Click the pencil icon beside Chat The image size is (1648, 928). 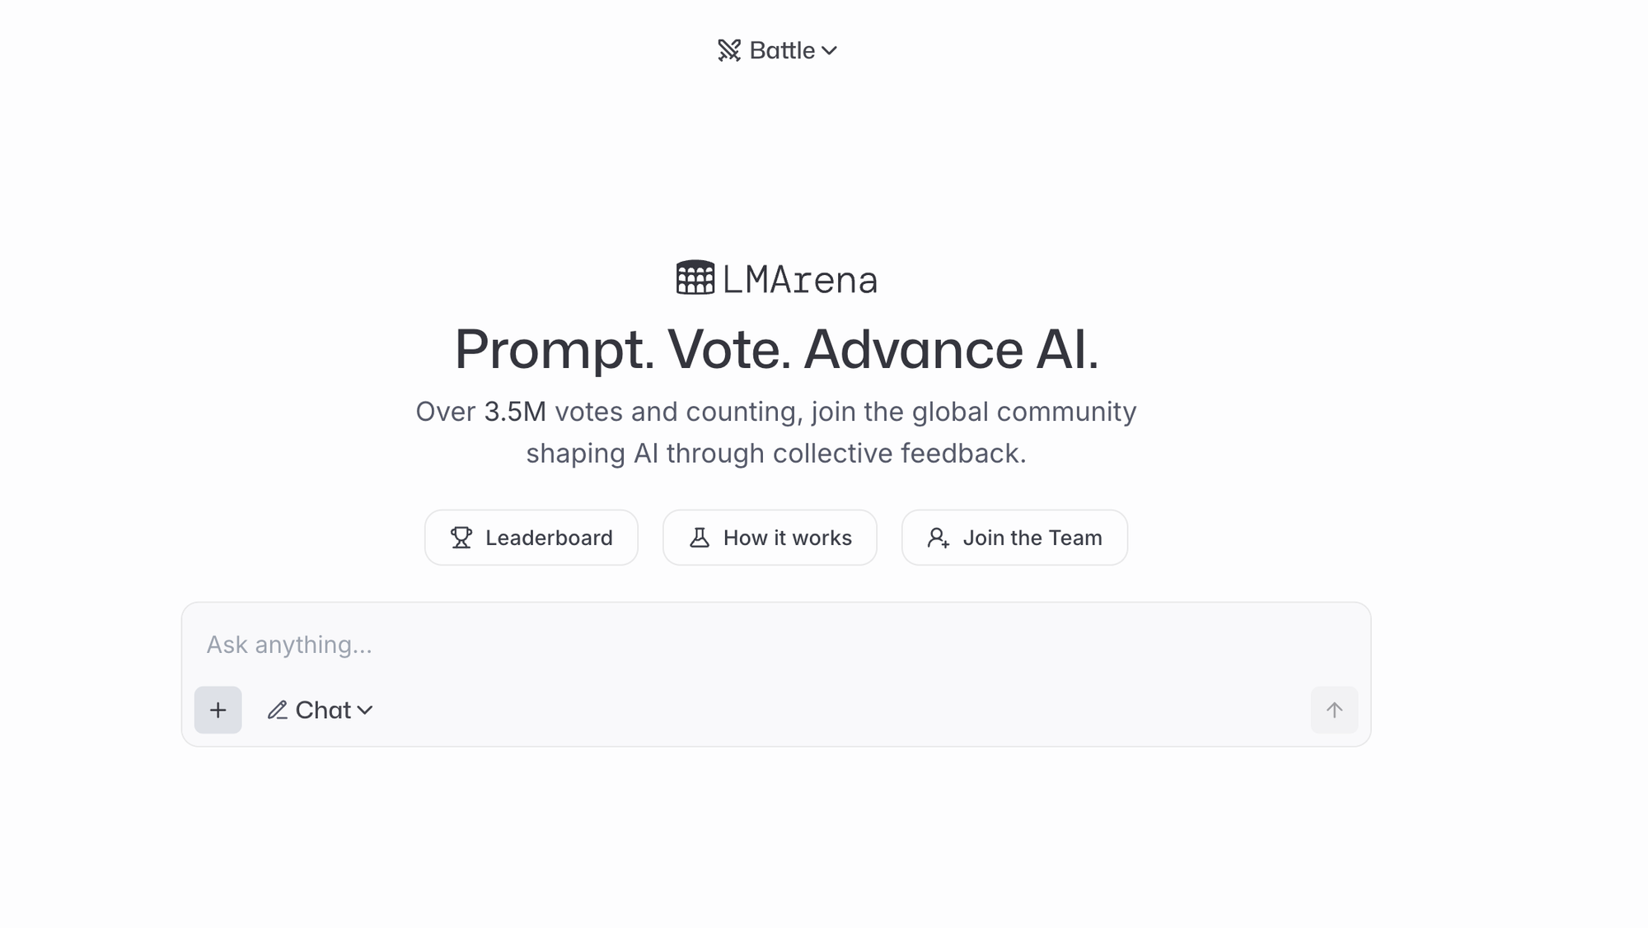(278, 710)
